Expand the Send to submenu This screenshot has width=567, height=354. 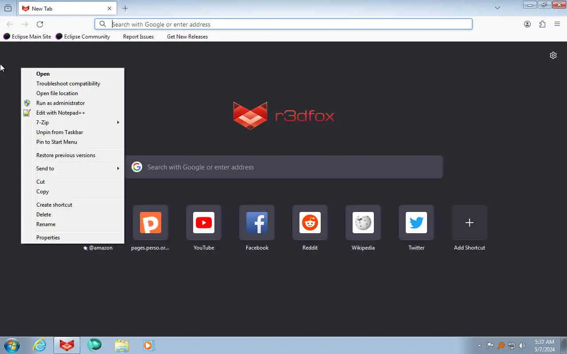click(x=73, y=169)
